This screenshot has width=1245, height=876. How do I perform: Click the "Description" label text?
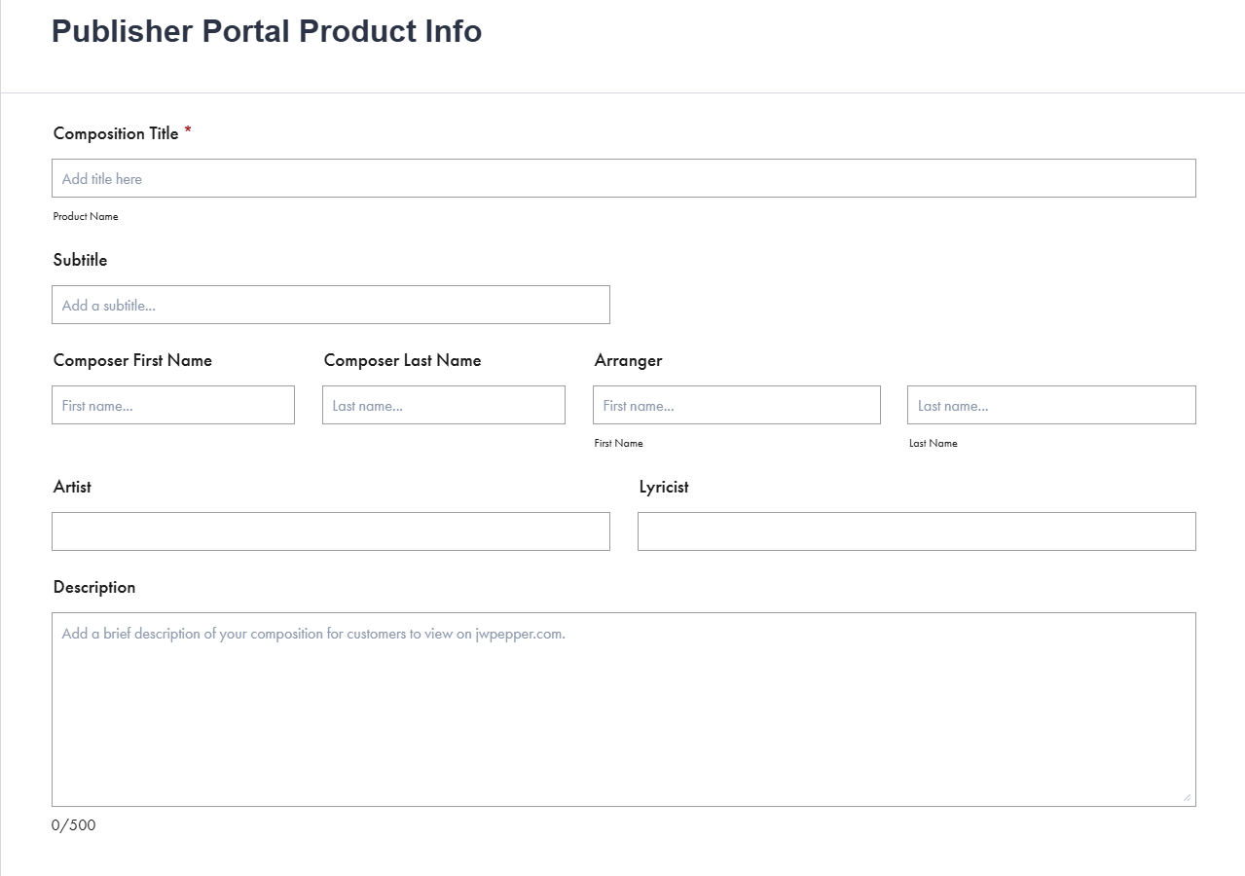coord(94,587)
